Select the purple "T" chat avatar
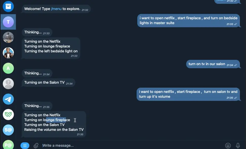 coord(8,22)
